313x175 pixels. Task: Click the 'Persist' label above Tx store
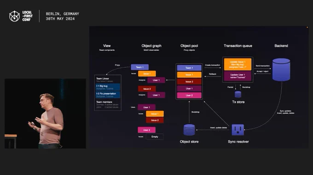point(230,87)
